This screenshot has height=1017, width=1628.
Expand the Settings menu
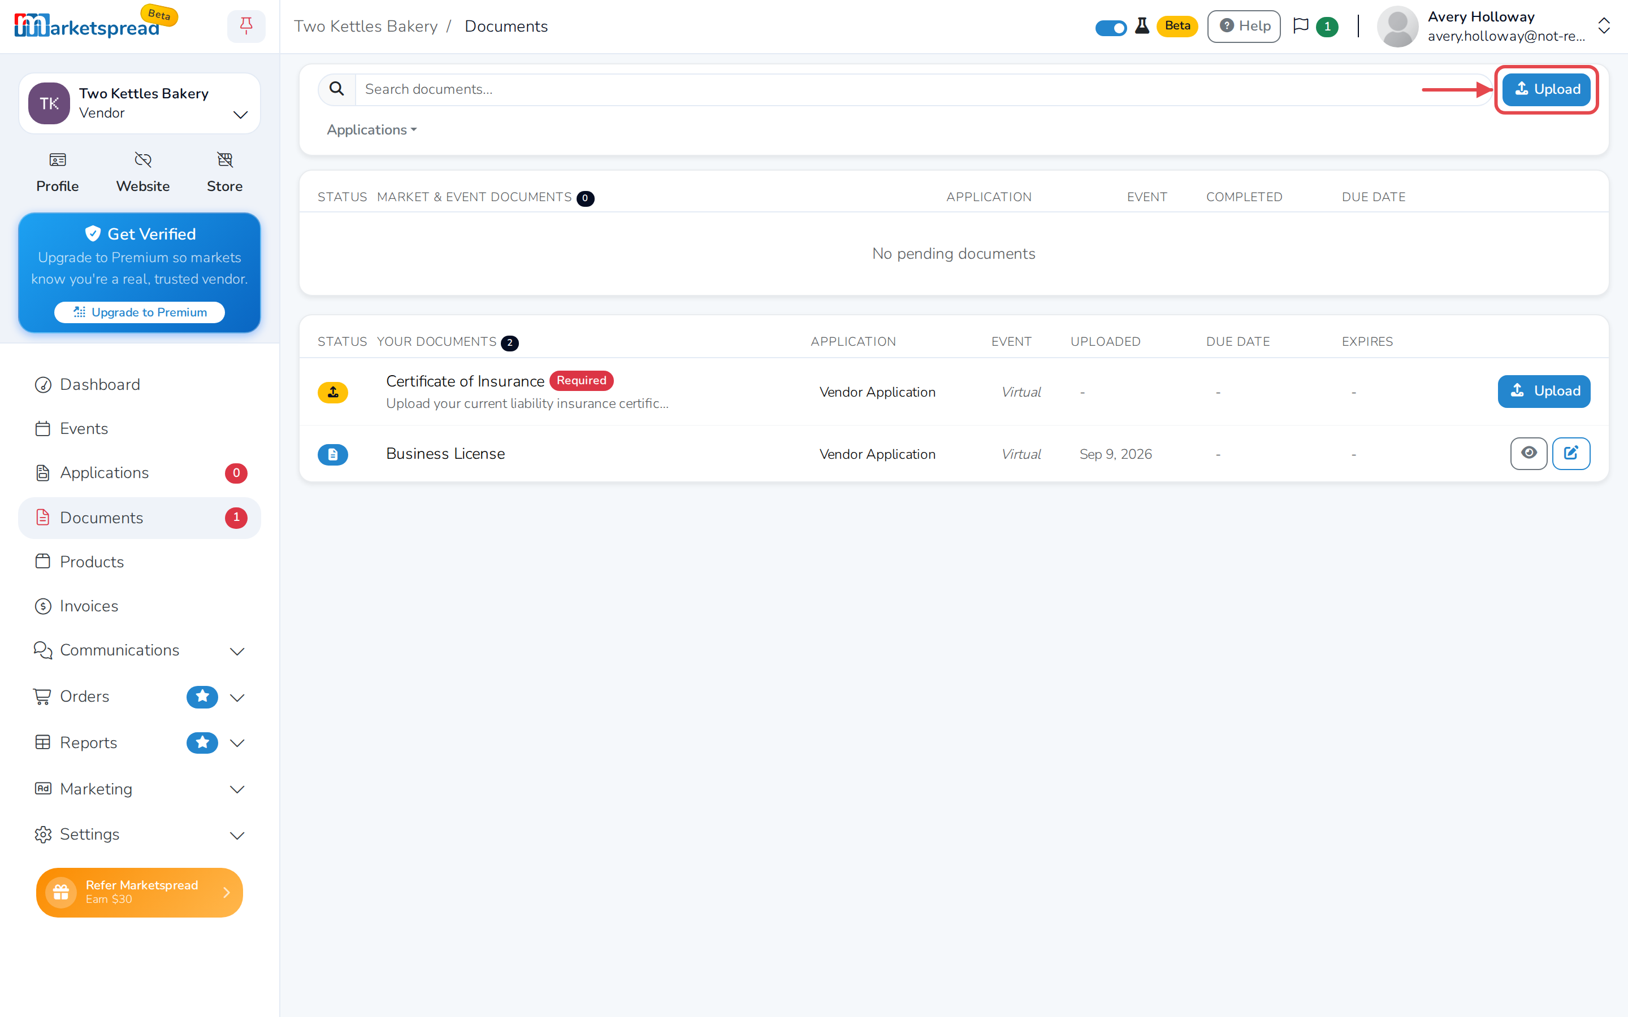pos(237,836)
